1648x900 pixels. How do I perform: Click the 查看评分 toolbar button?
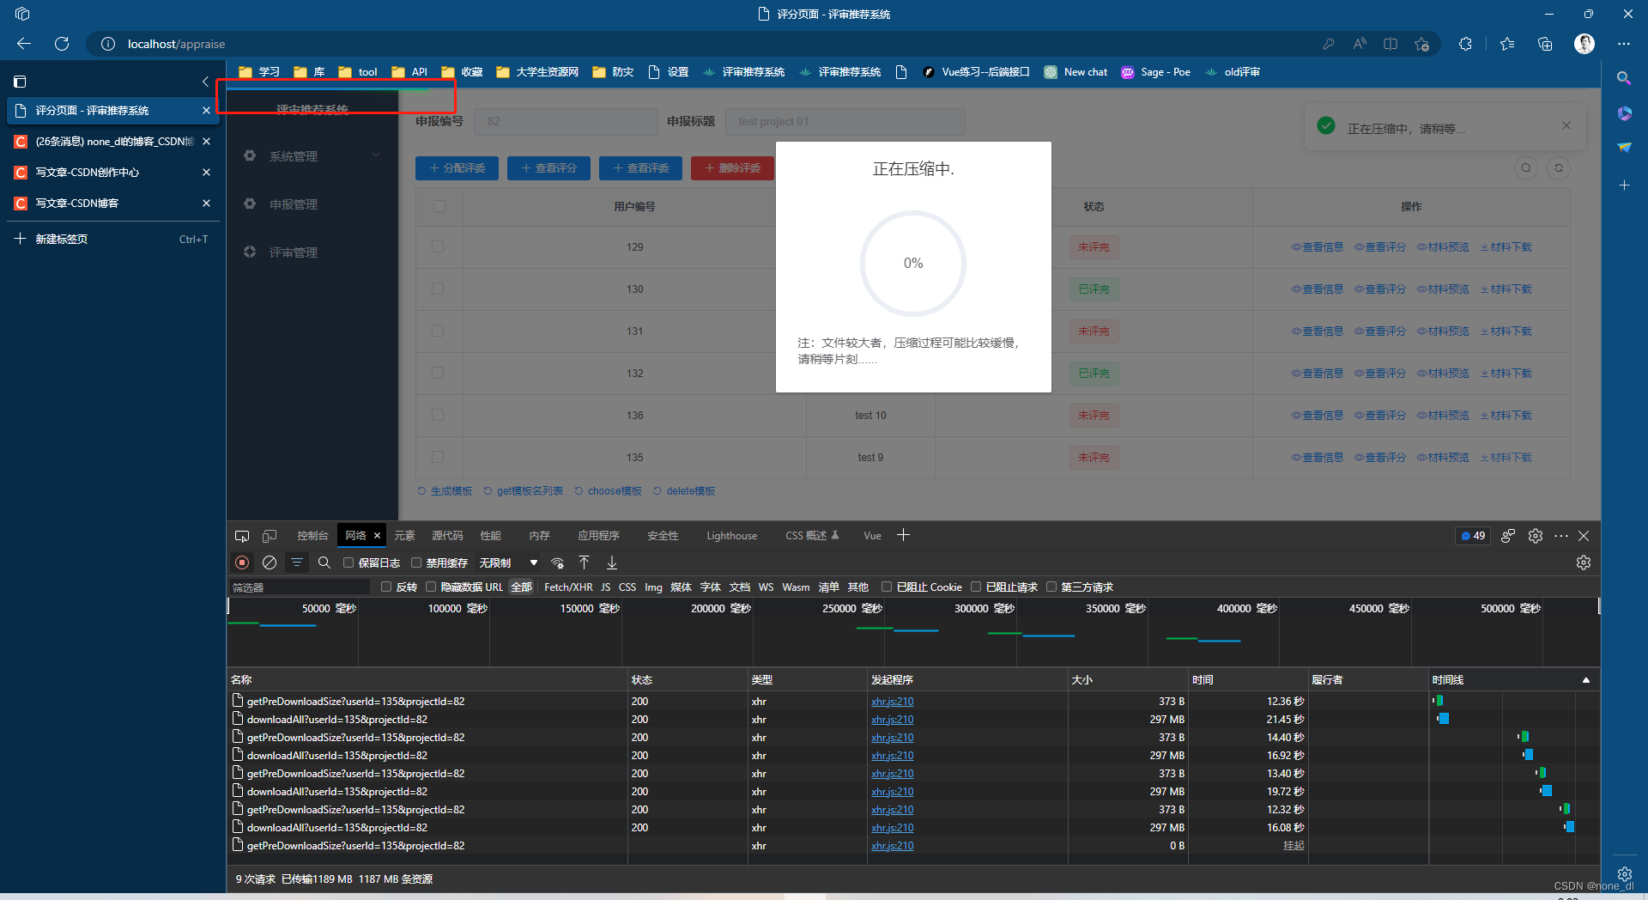click(548, 168)
